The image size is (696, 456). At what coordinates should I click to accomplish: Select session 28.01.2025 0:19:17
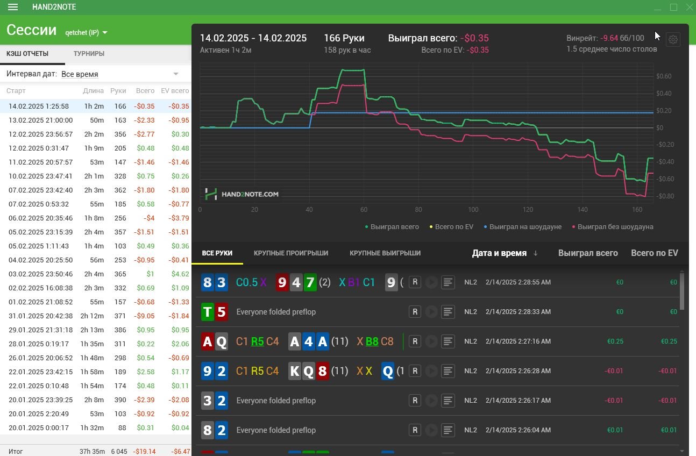[96, 344]
